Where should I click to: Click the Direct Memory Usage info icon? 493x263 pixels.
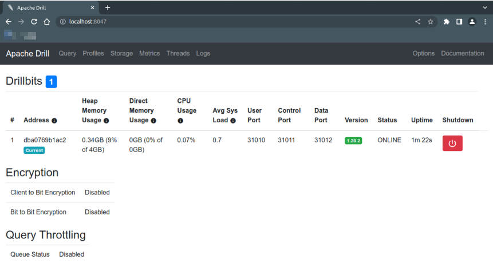[x=153, y=121]
